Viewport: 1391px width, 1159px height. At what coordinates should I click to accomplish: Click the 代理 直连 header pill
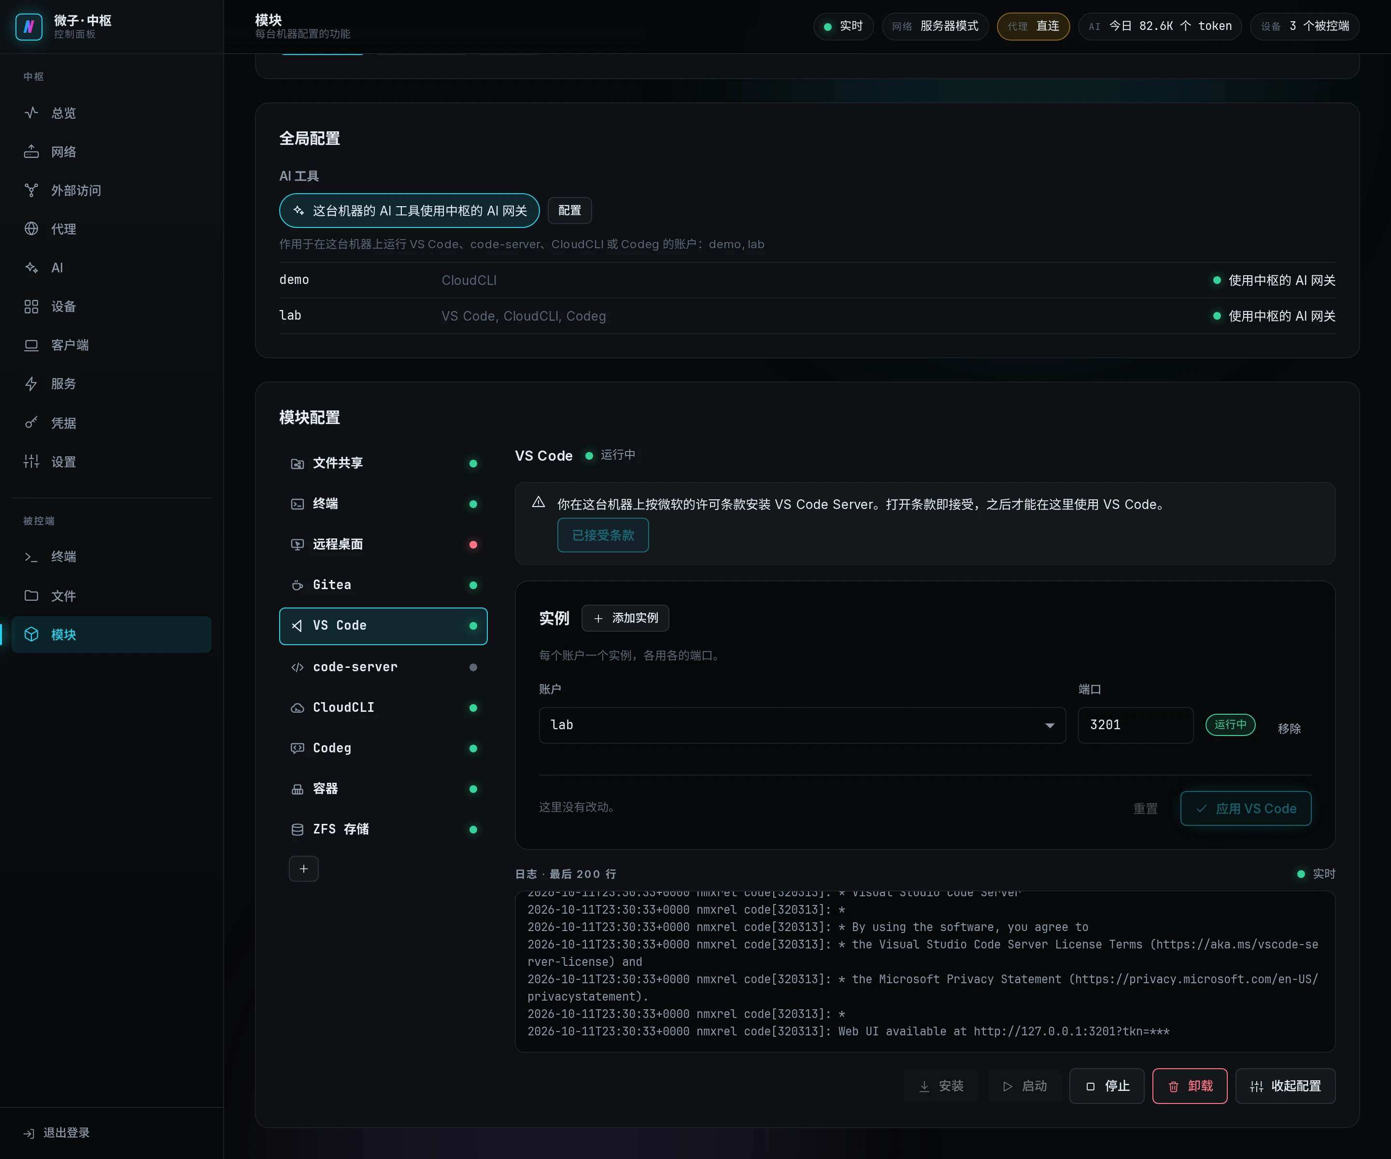tap(1033, 27)
